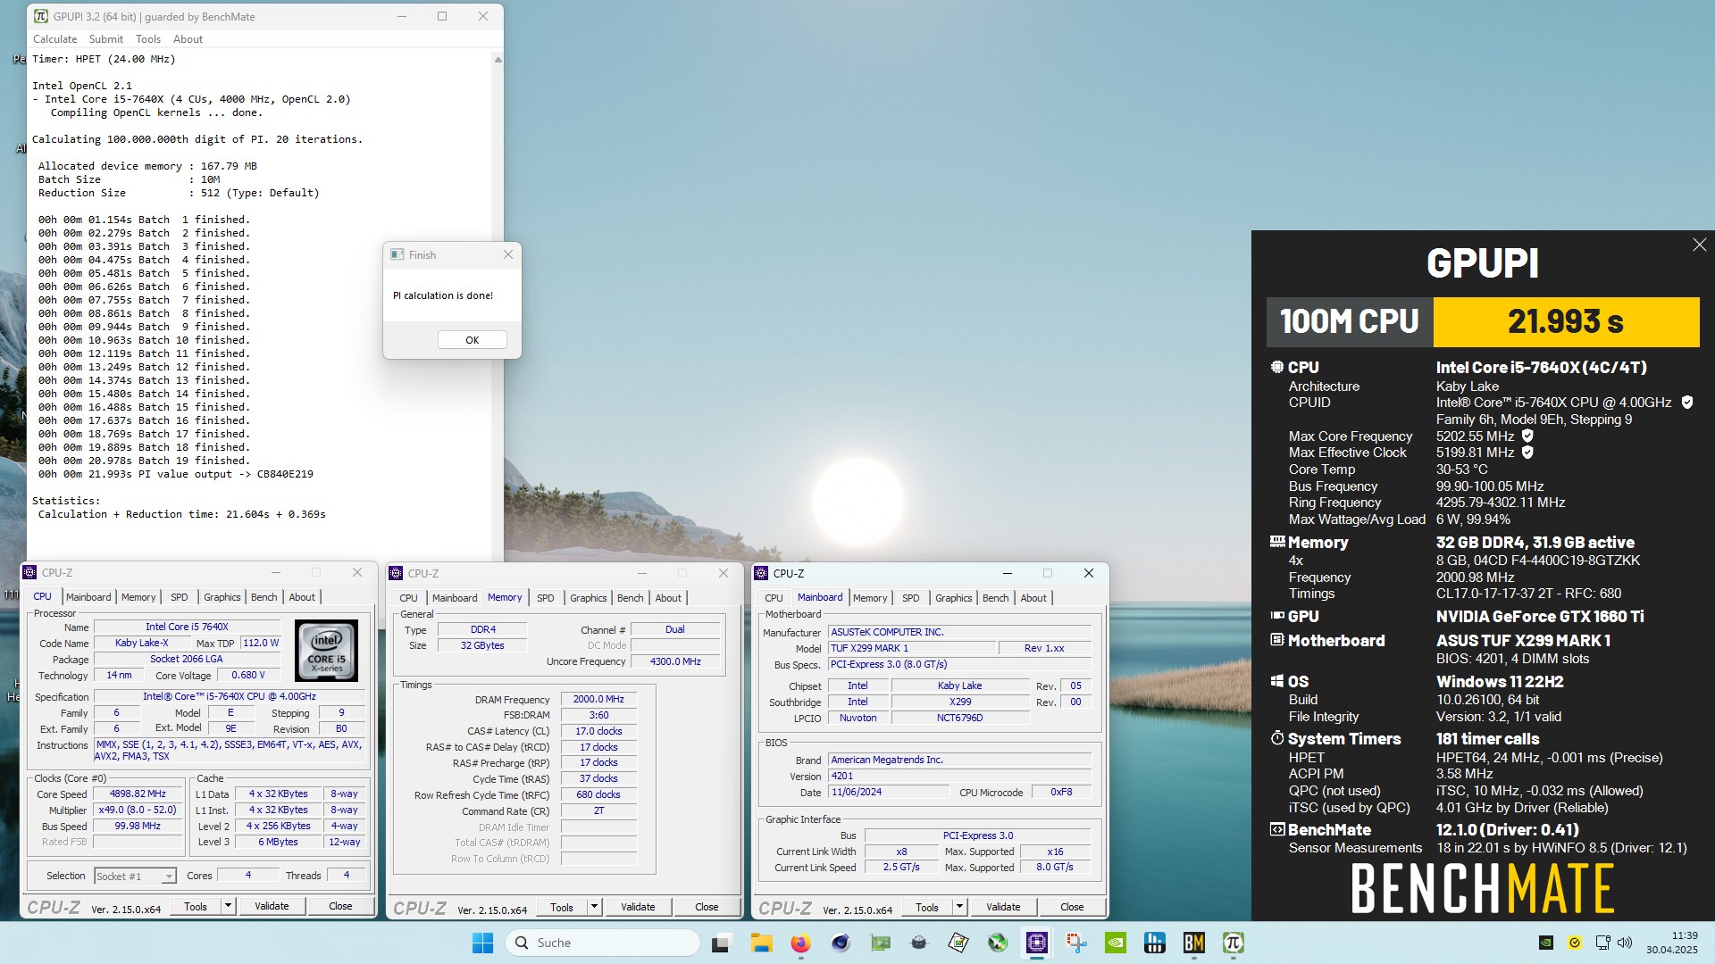Click the CPU-Z icon in right window title
The image size is (1715, 964).
click(x=762, y=573)
